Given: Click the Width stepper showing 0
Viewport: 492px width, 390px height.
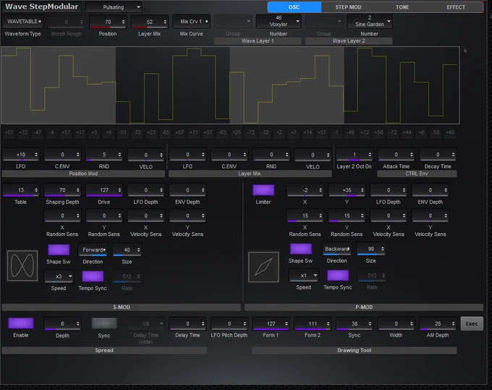Looking at the screenshot, I should pyautogui.click(x=396, y=323).
